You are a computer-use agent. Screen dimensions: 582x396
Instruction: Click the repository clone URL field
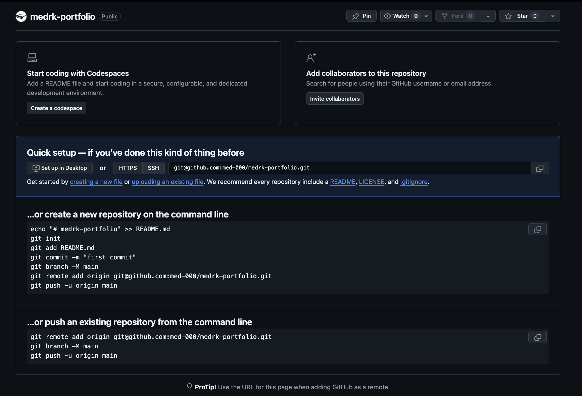tap(349, 168)
